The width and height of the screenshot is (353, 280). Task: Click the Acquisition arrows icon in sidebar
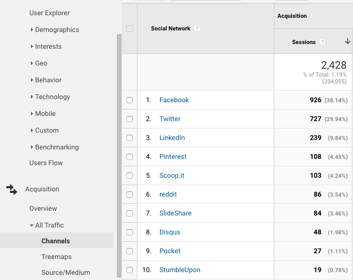click(x=12, y=189)
